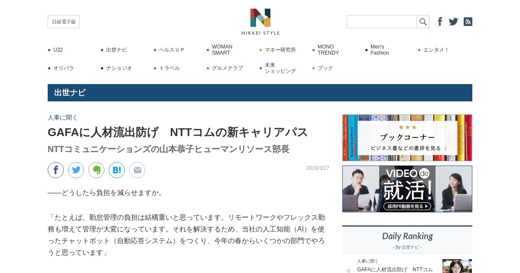Viewport: 520px width, 273px height.
Task: Click the search magnifier button
Action: click(x=423, y=22)
